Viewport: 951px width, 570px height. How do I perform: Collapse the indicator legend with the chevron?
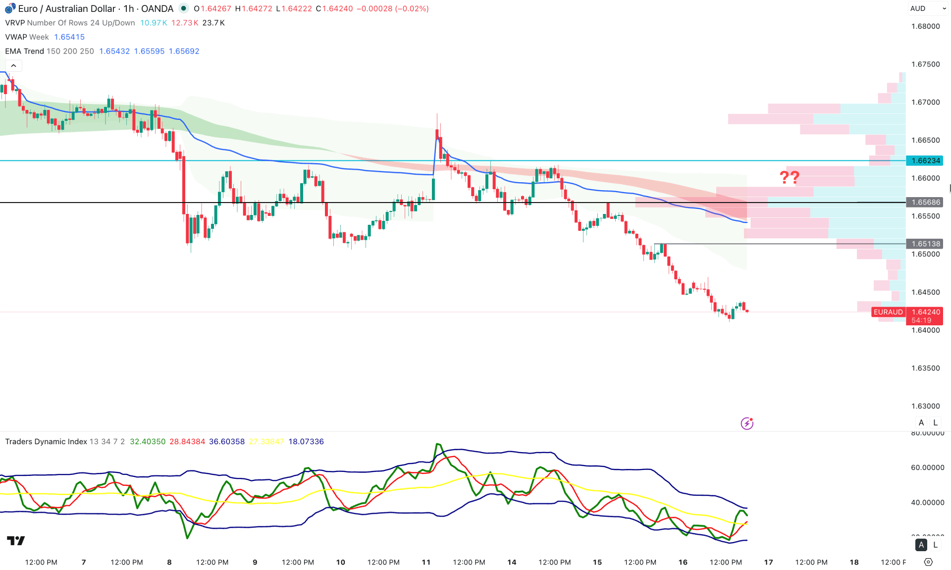coord(13,65)
